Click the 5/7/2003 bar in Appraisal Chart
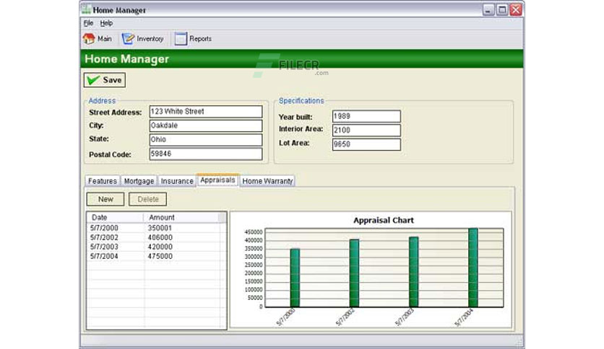 pos(414,272)
